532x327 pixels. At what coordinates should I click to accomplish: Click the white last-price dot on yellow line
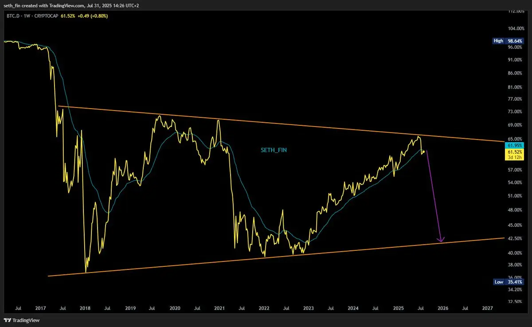[424, 152]
